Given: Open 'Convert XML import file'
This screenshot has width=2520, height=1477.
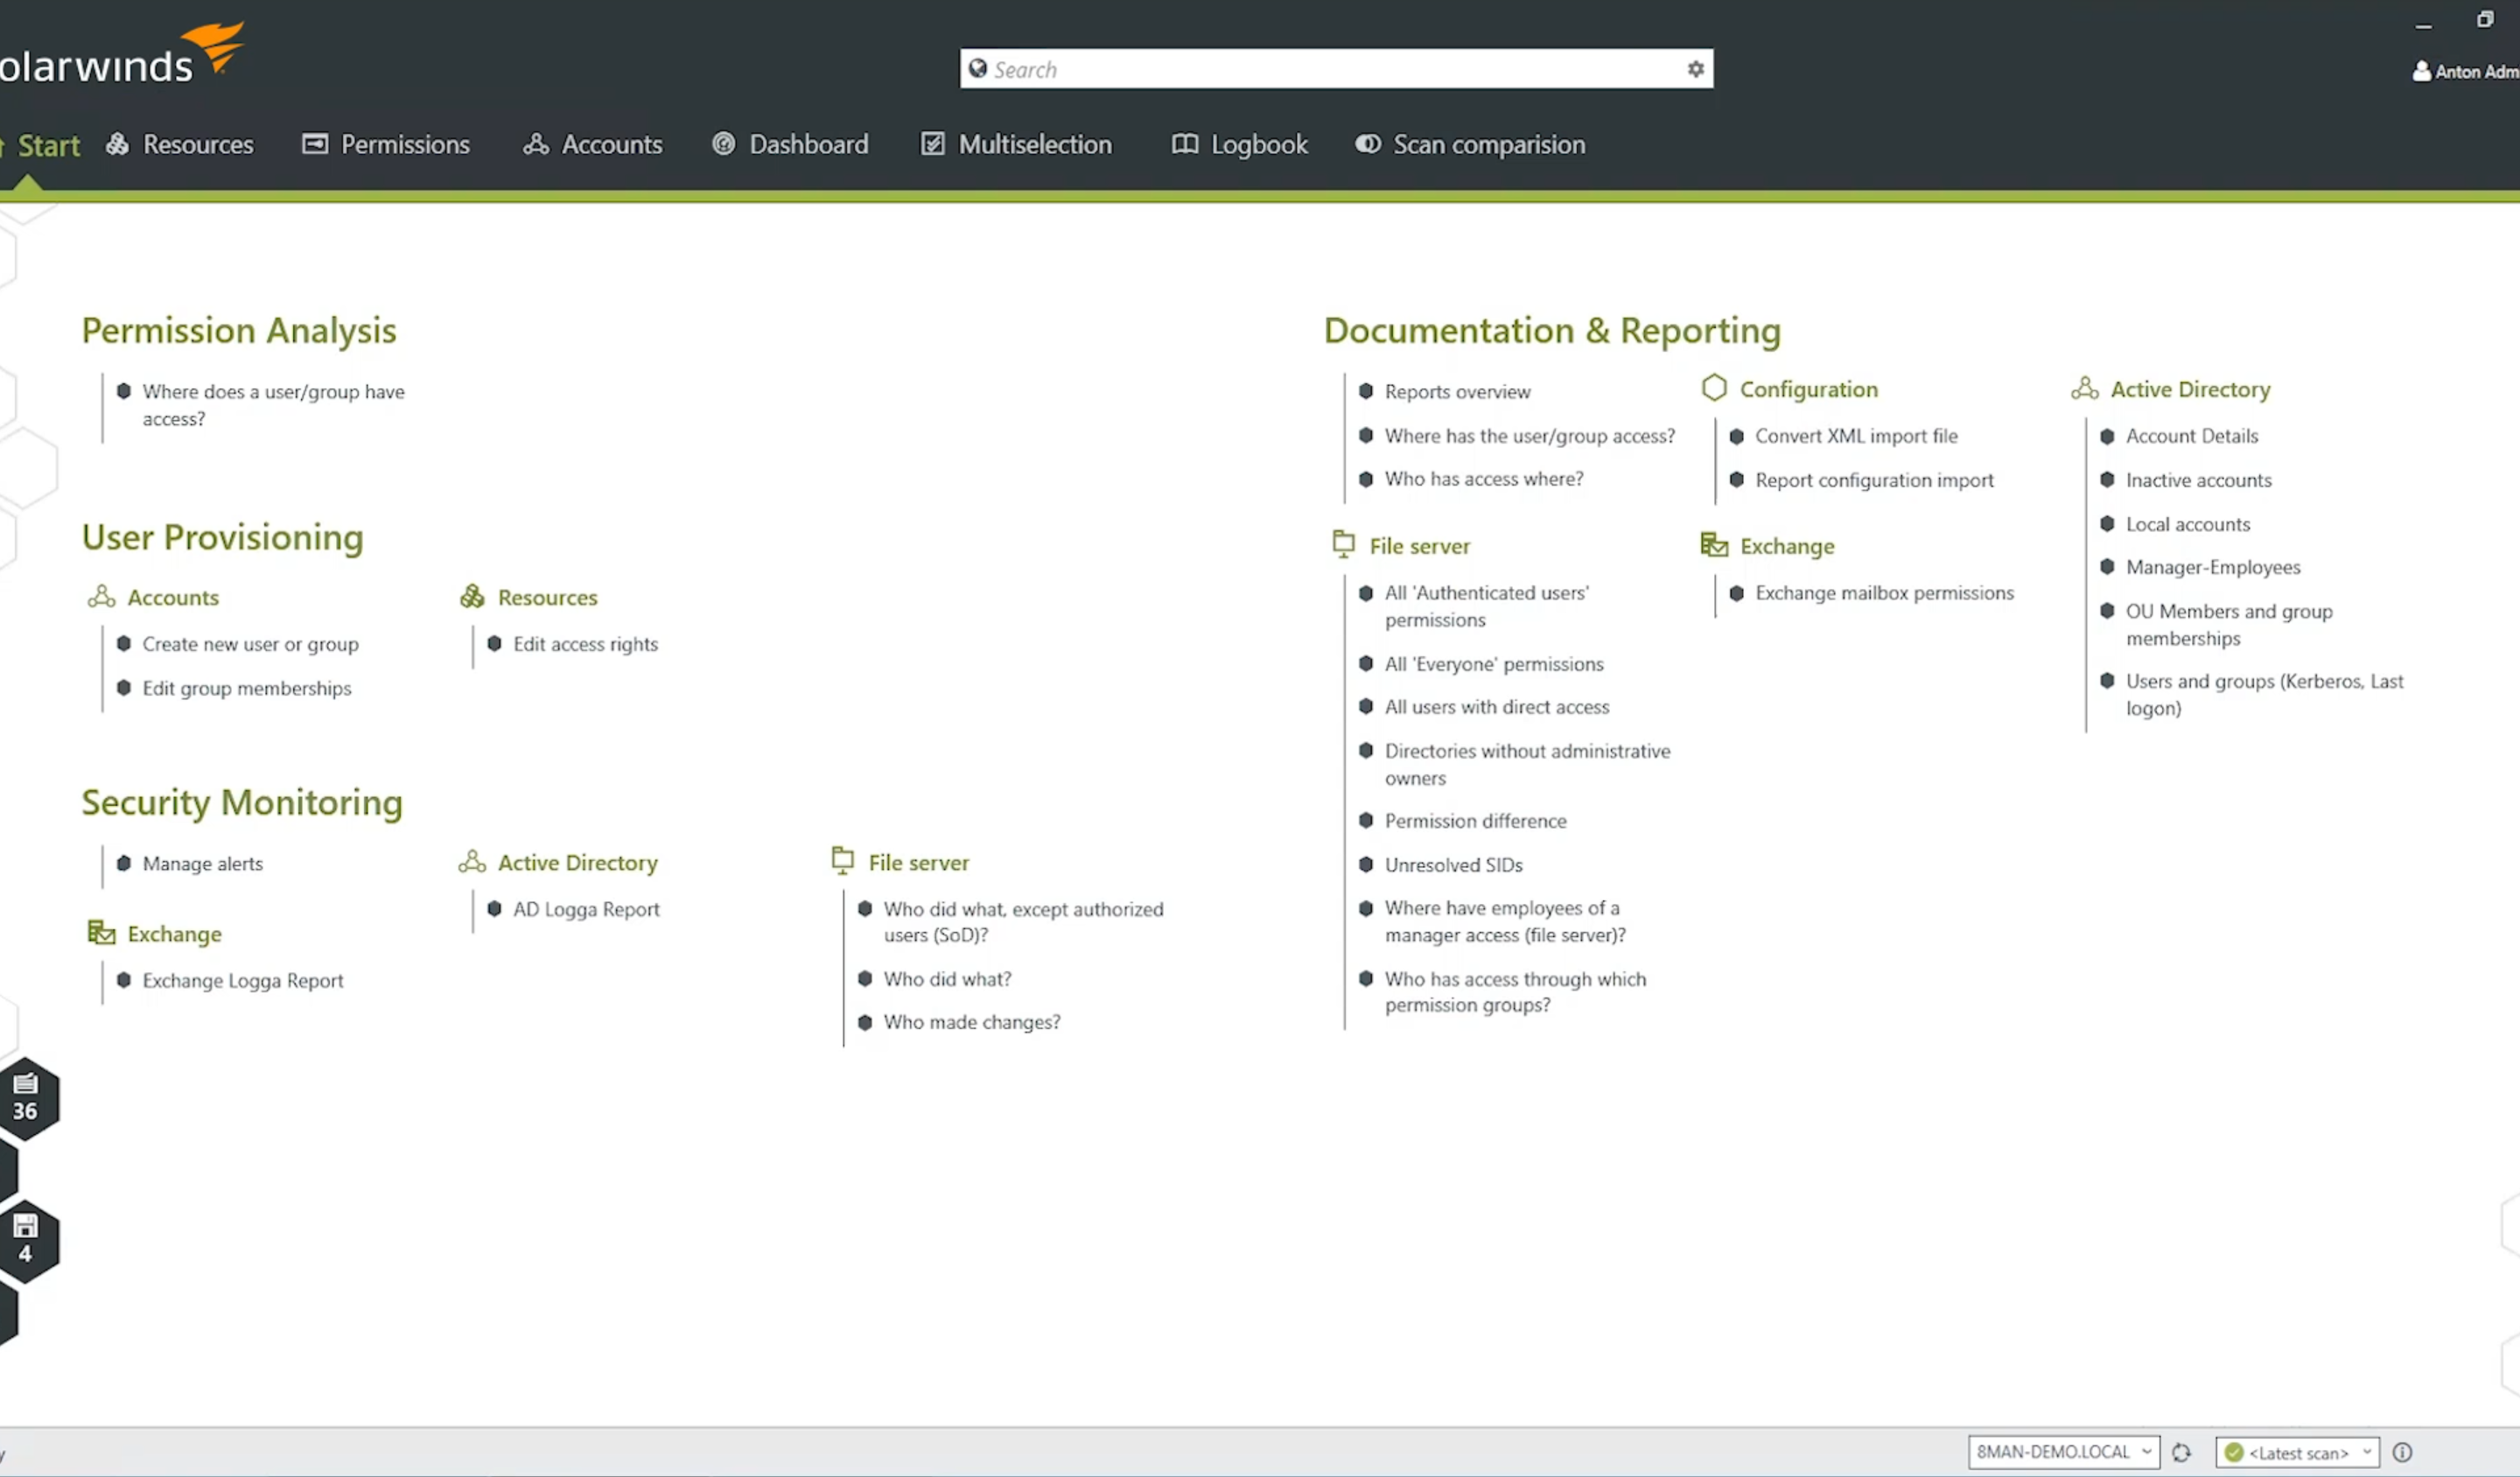Looking at the screenshot, I should (1856, 436).
